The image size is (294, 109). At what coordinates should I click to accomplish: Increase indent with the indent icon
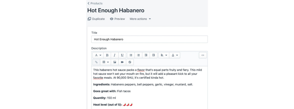(x=153, y=55)
